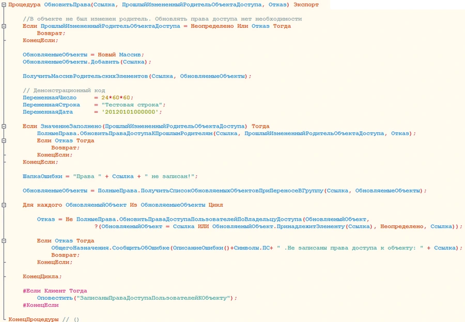
Task: Click the КонецПроцедуры keyword at the bottom
Action: pyautogui.click(x=34, y=319)
